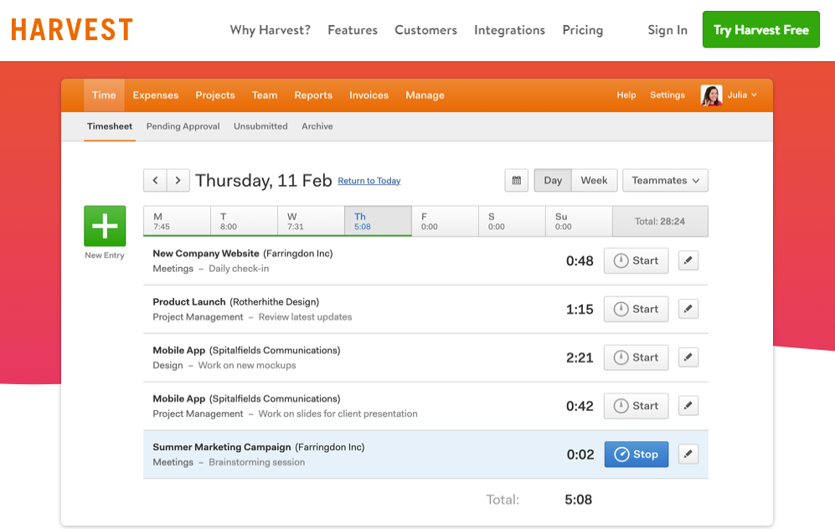The image size is (835, 529).
Task: Open the Reports menu item
Action: coord(313,95)
